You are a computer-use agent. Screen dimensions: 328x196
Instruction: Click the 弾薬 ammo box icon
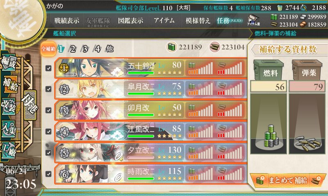[x=307, y=70]
